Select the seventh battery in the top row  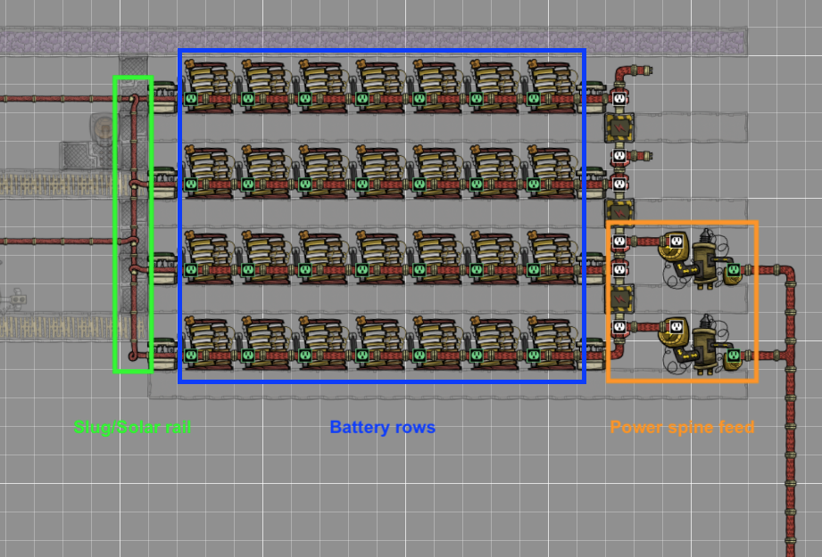[x=552, y=87]
